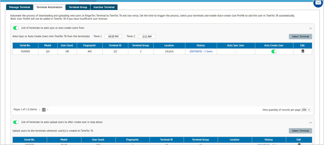Toggle auto upload users list switch
The image size is (324, 145).
(16, 122)
